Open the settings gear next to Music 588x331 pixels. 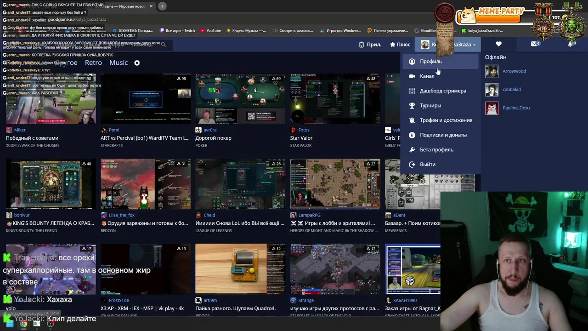[x=137, y=63]
